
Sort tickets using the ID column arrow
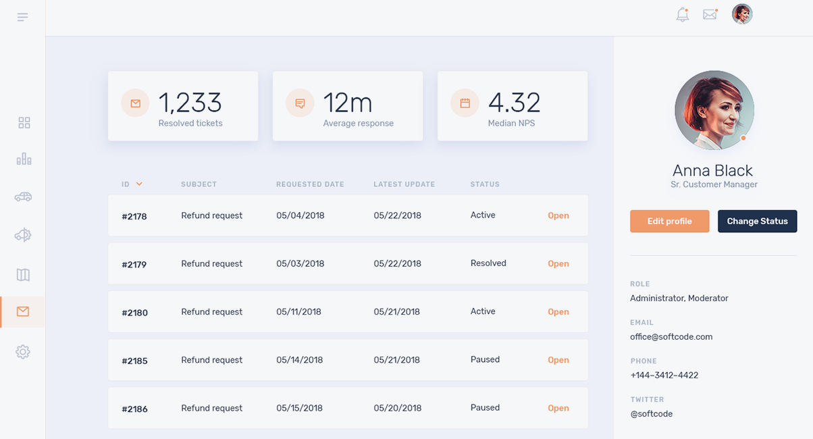point(139,184)
